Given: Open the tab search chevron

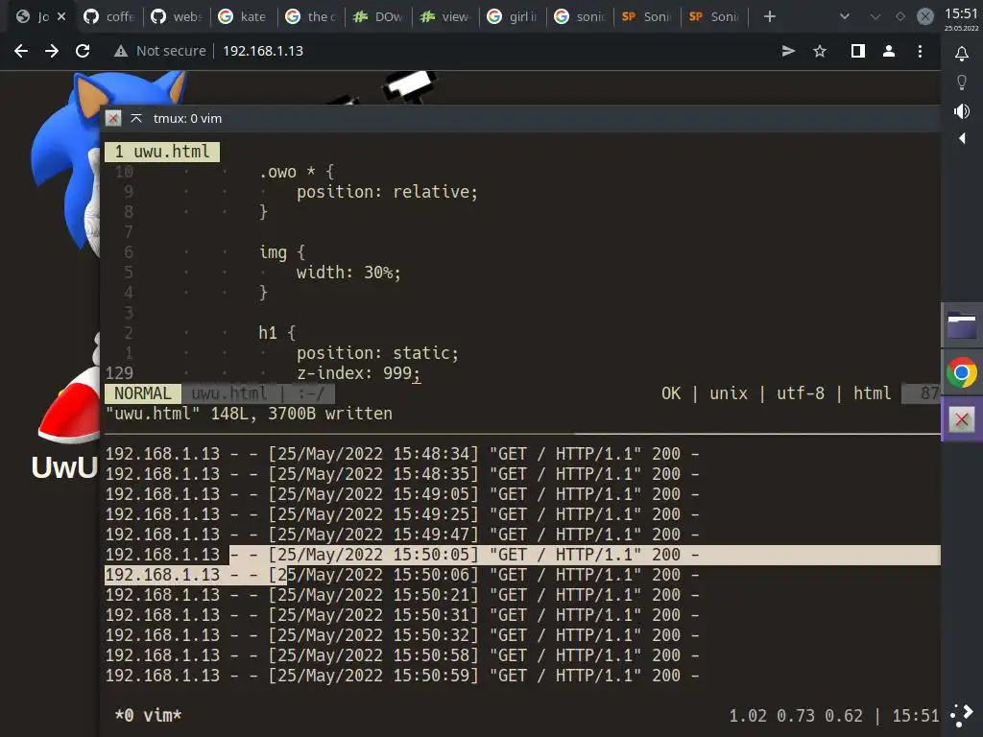Looking at the screenshot, I should point(845,16).
